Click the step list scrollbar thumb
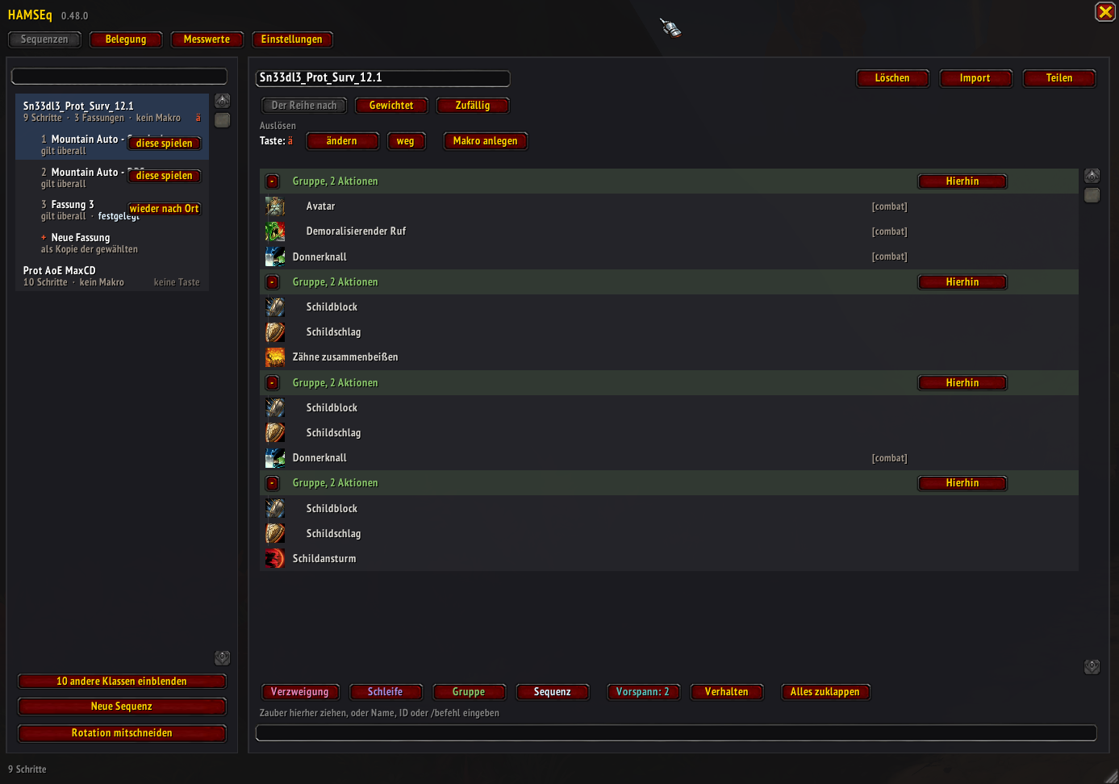This screenshot has width=1119, height=784. click(1092, 195)
